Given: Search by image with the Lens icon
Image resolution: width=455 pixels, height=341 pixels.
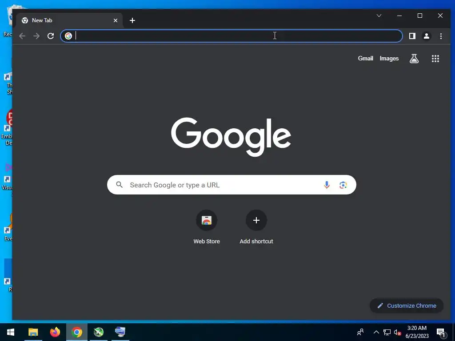Looking at the screenshot, I should click(x=343, y=185).
